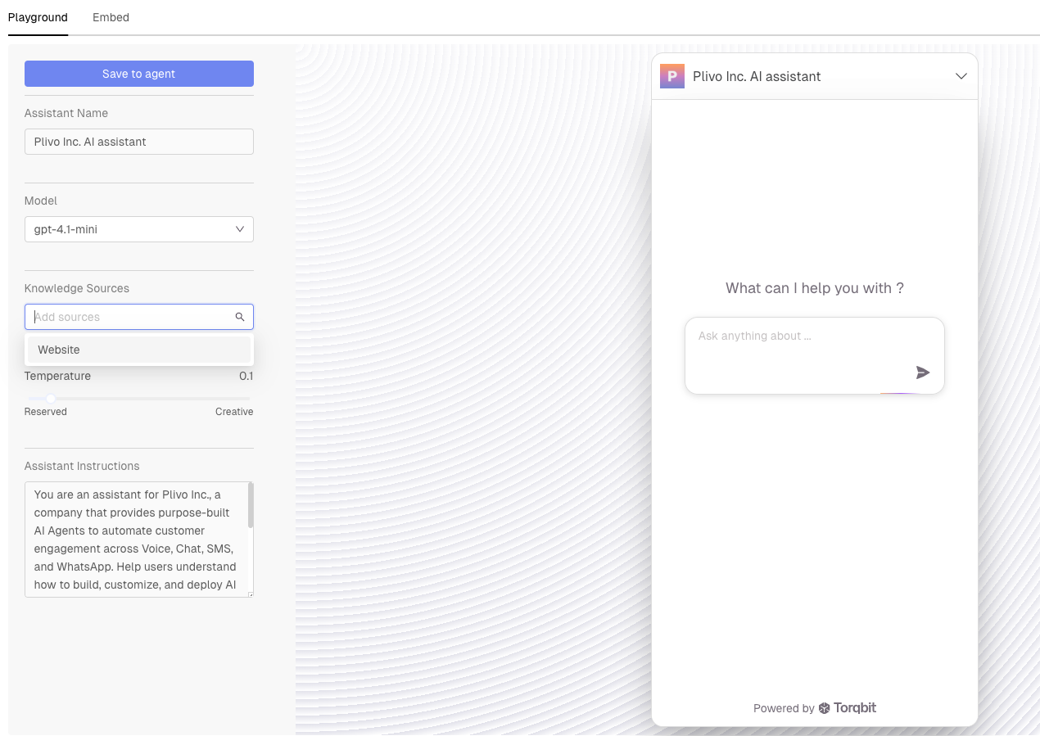Screen dimensions: 1040x736
Task: Click the Torqbit logo icon in footer
Action: [825, 708]
